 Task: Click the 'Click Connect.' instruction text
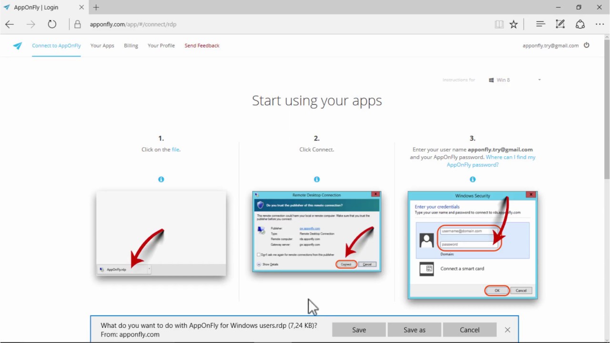317,150
